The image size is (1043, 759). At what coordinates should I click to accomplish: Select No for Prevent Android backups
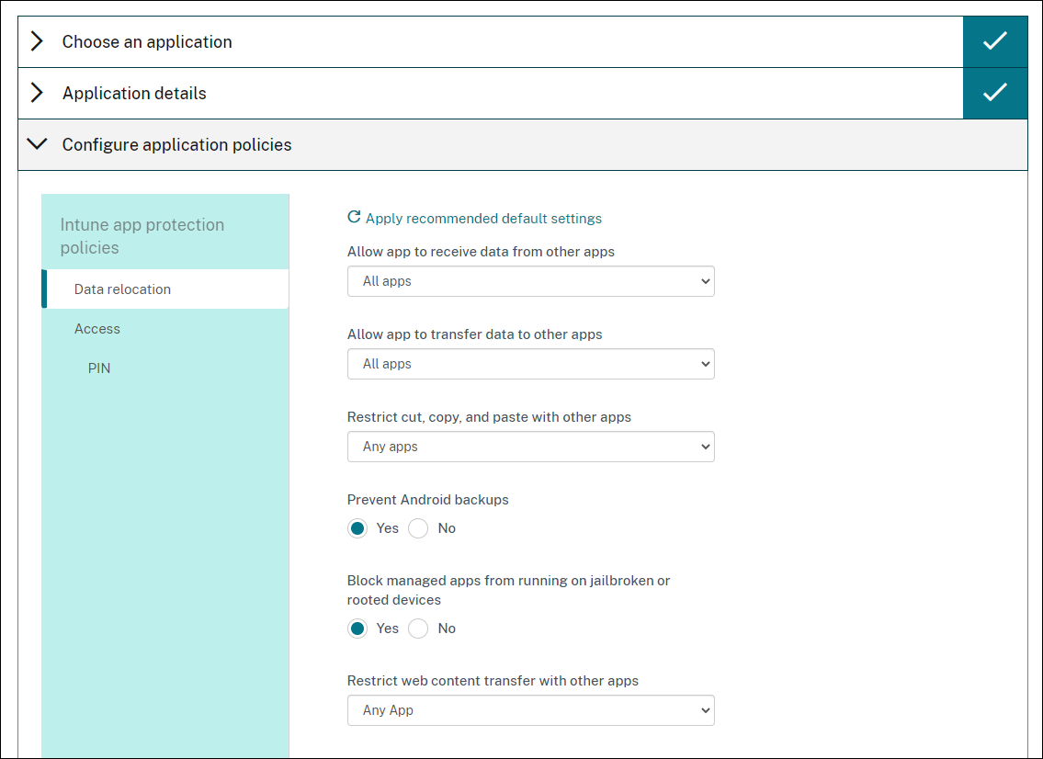[418, 528]
